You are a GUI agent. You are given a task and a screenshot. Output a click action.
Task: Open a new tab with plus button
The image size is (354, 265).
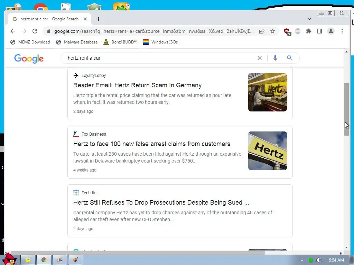pos(99,19)
